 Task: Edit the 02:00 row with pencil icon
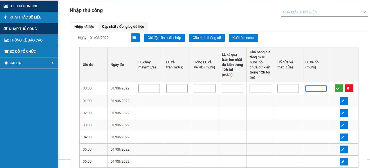click(x=344, y=113)
